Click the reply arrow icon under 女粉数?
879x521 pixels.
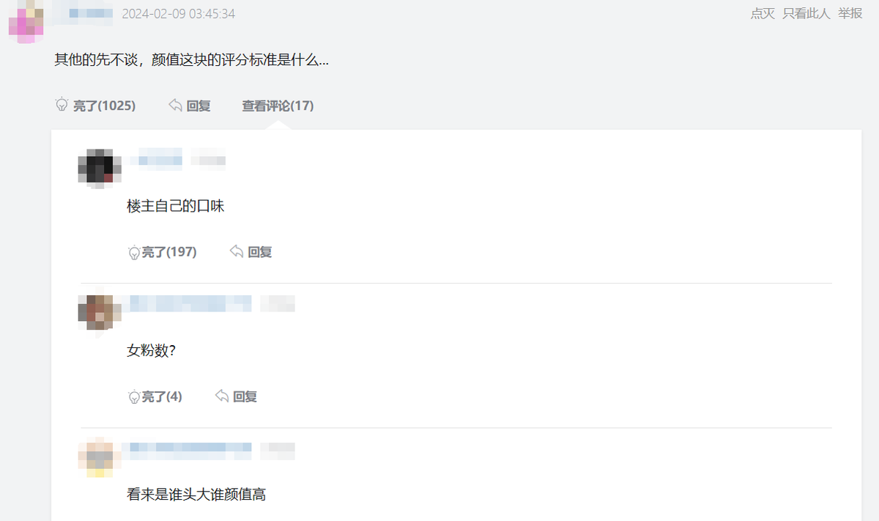(x=222, y=396)
